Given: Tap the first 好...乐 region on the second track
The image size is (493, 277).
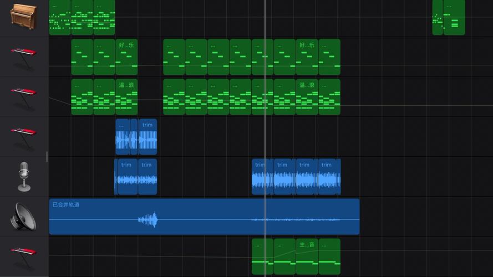Looking at the screenshot, I should click(126, 57).
